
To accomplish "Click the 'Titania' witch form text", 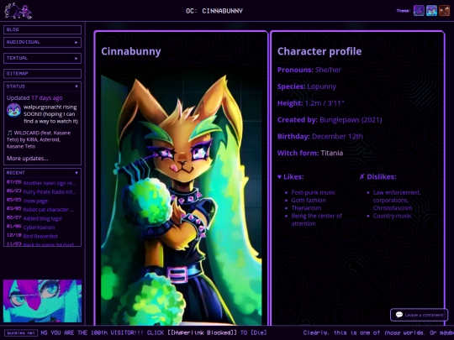I will 332,153.
